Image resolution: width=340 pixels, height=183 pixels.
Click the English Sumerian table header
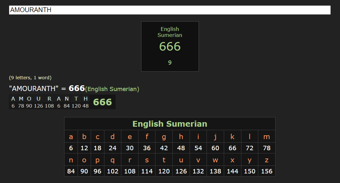coord(170,124)
